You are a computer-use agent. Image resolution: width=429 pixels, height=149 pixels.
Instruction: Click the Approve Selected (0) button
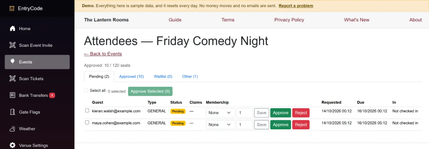click(x=150, y=91)
